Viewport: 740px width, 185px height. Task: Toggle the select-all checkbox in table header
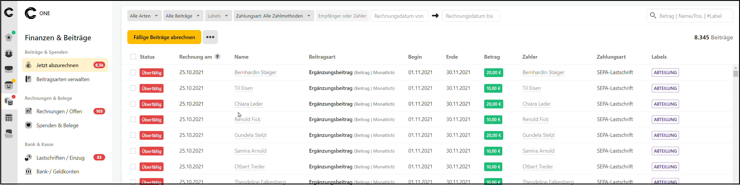coord(133,57)
